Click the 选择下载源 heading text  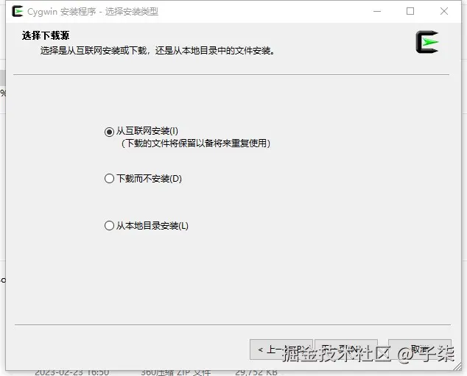click(46, 35)
